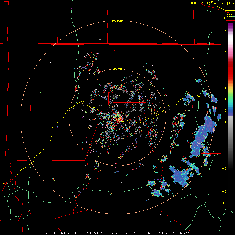Click the [dB] unit label above color scale

(x=223, y=18)
